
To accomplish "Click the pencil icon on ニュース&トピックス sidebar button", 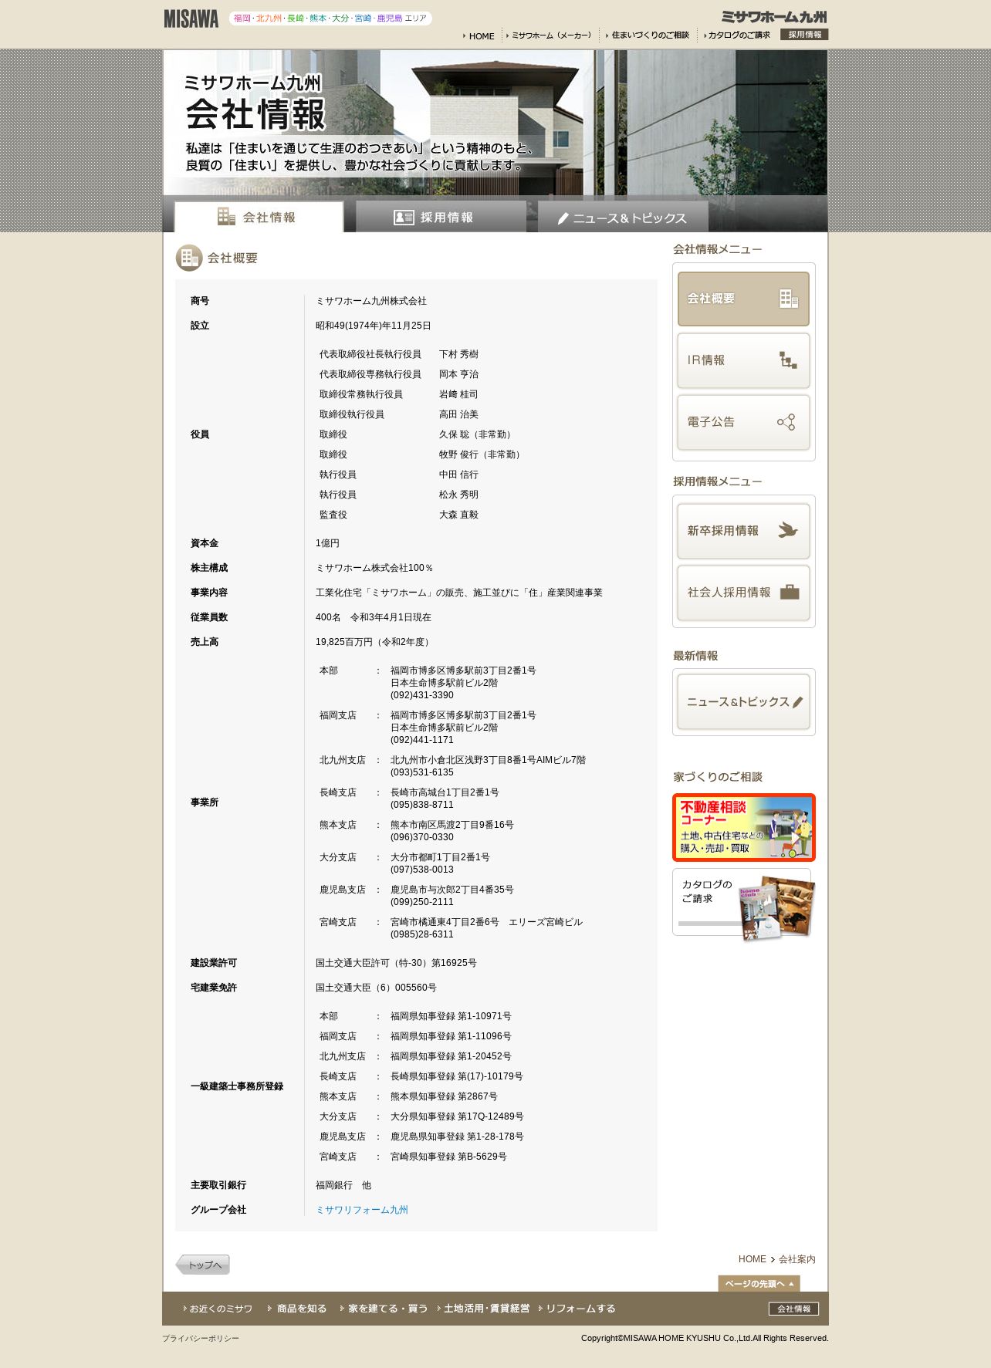I will coord(797,702).
